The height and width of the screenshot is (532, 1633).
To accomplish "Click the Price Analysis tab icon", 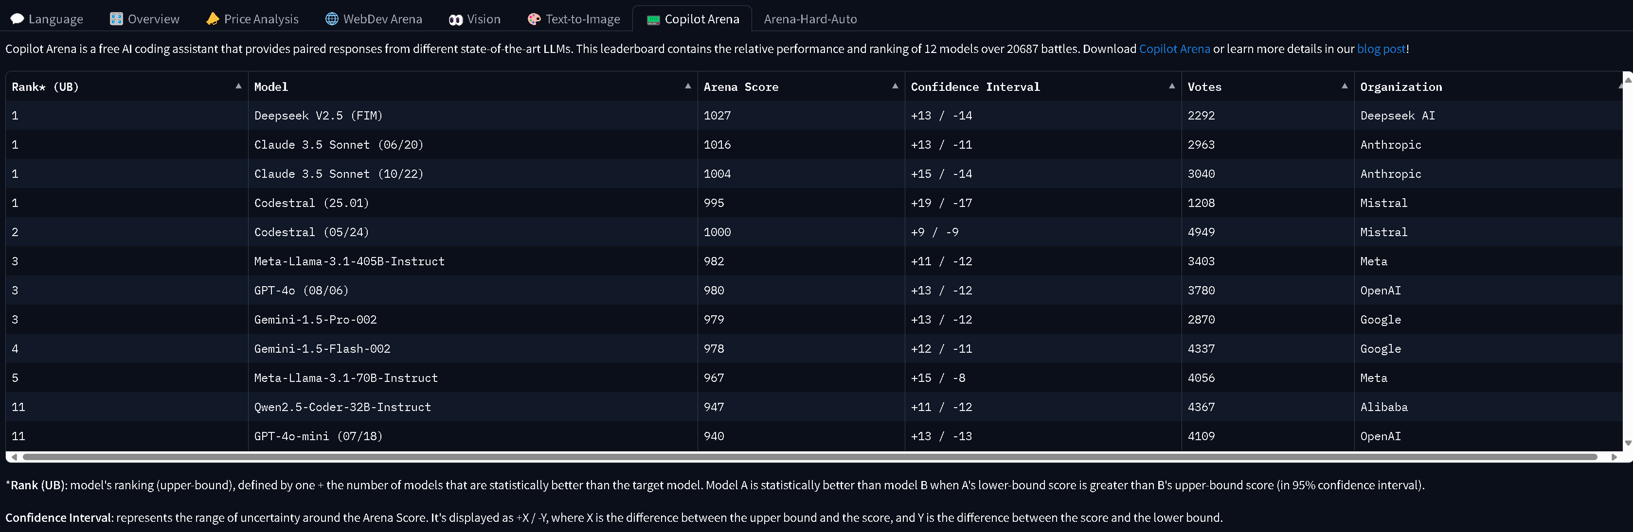I will coord(213,19).
